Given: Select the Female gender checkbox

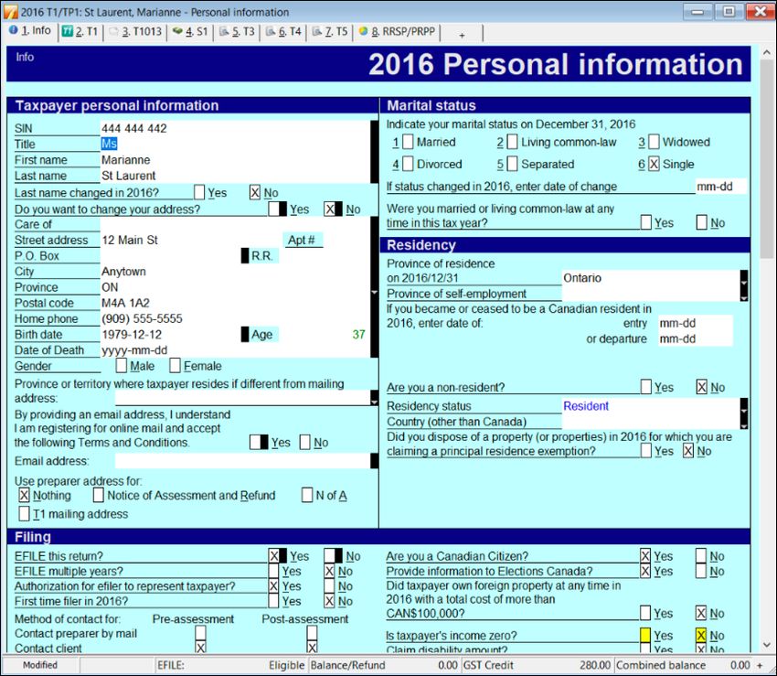Looking at the screenshot, I should [x=175, y=366].
